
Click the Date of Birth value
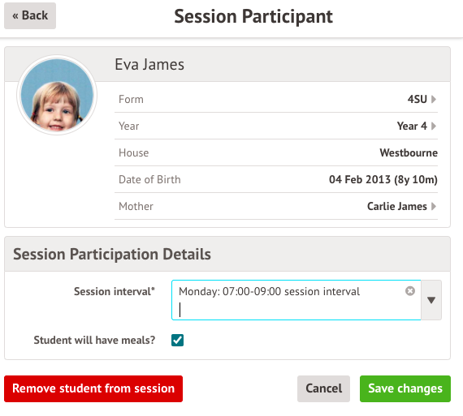click(383, 179)
